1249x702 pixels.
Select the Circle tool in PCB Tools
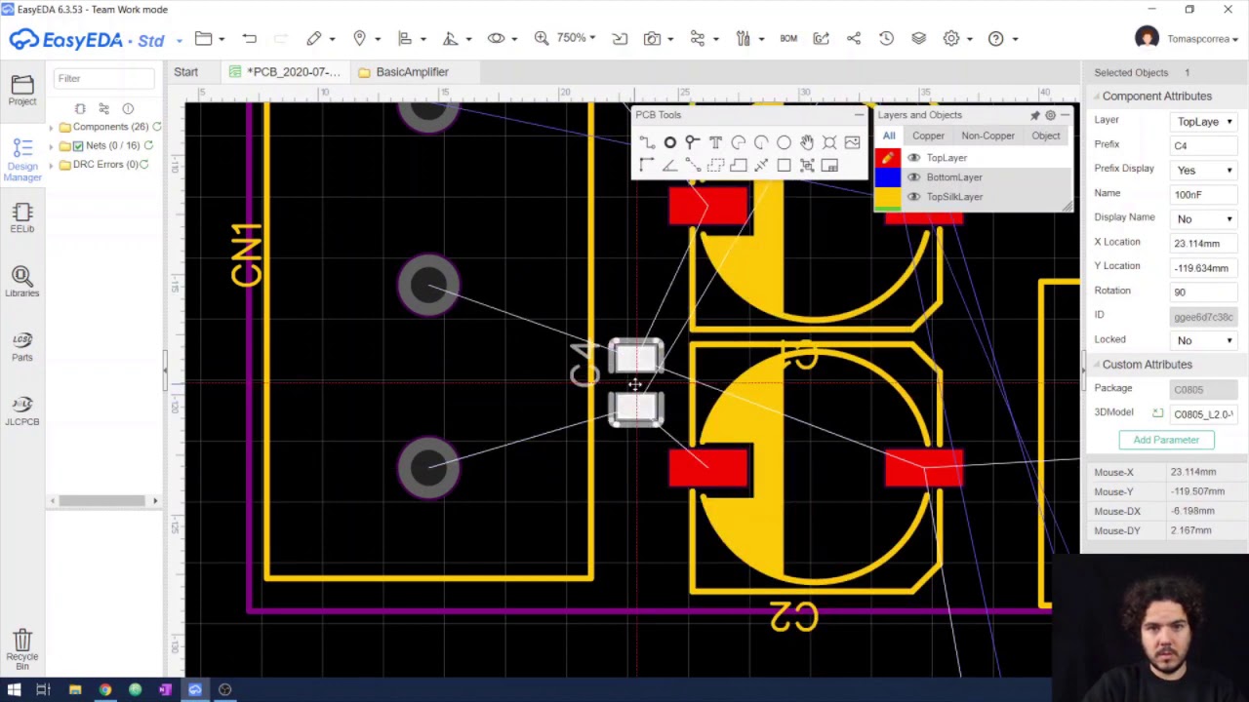pos(784,143)
